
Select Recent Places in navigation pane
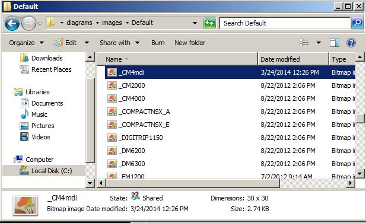coord(52,69)
